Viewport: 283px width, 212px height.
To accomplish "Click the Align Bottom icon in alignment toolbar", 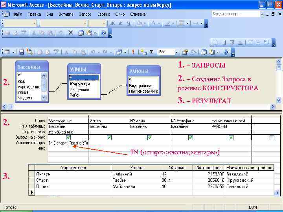I will click(241, 42).
